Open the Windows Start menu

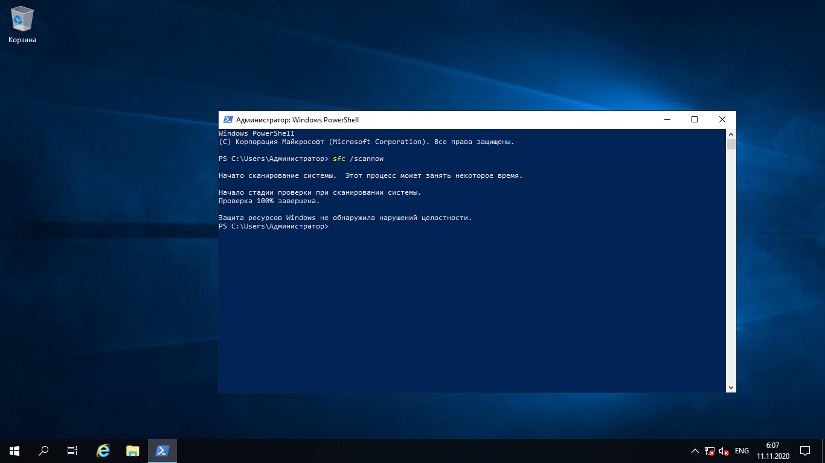click(x=14, y=451)
